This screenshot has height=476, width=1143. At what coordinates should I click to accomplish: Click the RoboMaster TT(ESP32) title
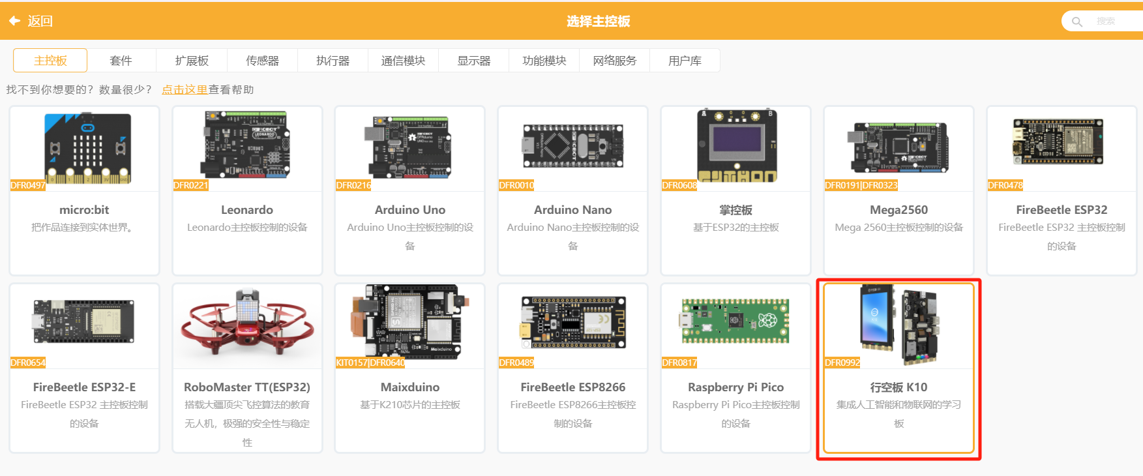coord(247,387)
